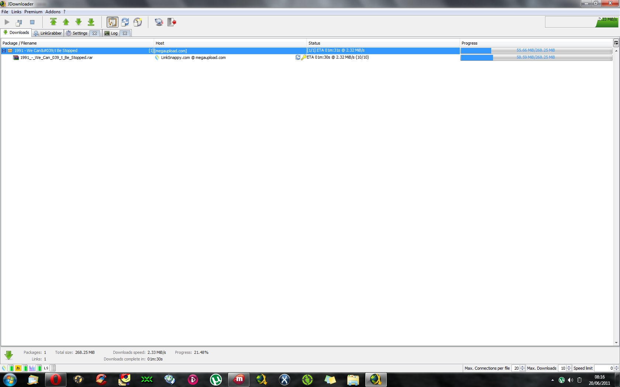
Task: Click the yellow 'h' premium host icon
Action: coord(18,368)
